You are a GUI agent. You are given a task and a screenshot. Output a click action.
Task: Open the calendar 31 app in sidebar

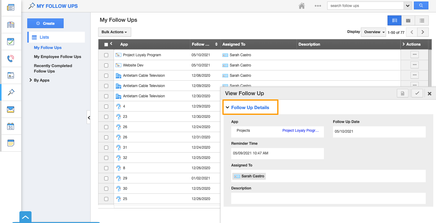[11, 126]
